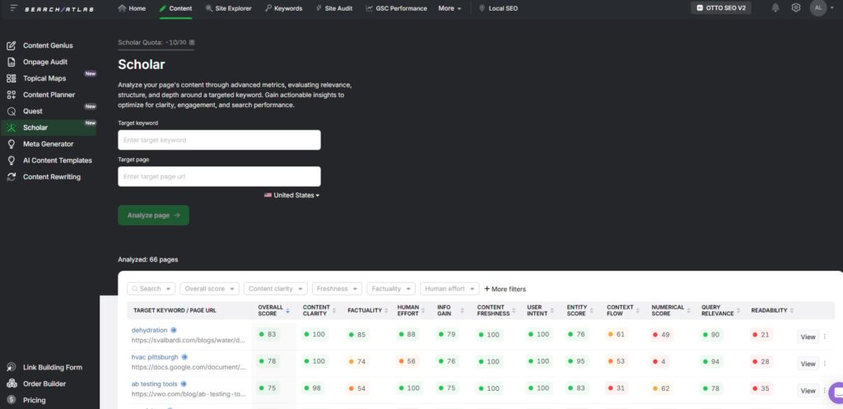Open the chat widget bubble
This screenshot has height=409, width=843.
coord(836,393)
